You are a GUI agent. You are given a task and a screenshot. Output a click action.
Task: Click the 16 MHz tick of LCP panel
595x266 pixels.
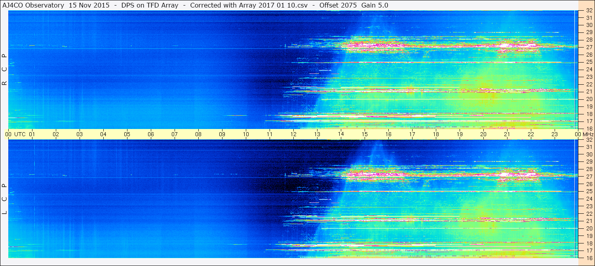click(589, 258)
